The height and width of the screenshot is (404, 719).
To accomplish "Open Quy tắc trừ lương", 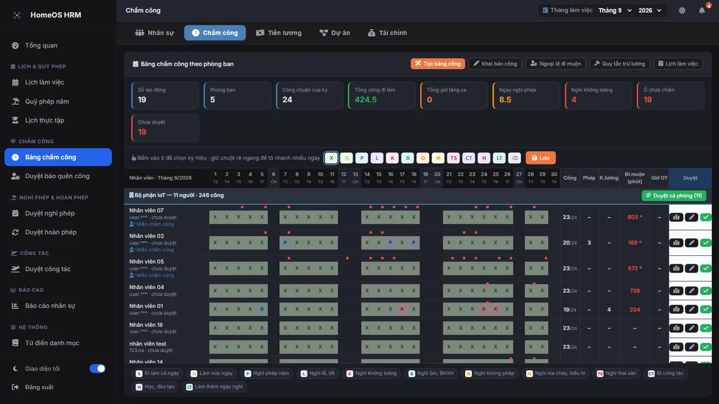I will [620, 64].
